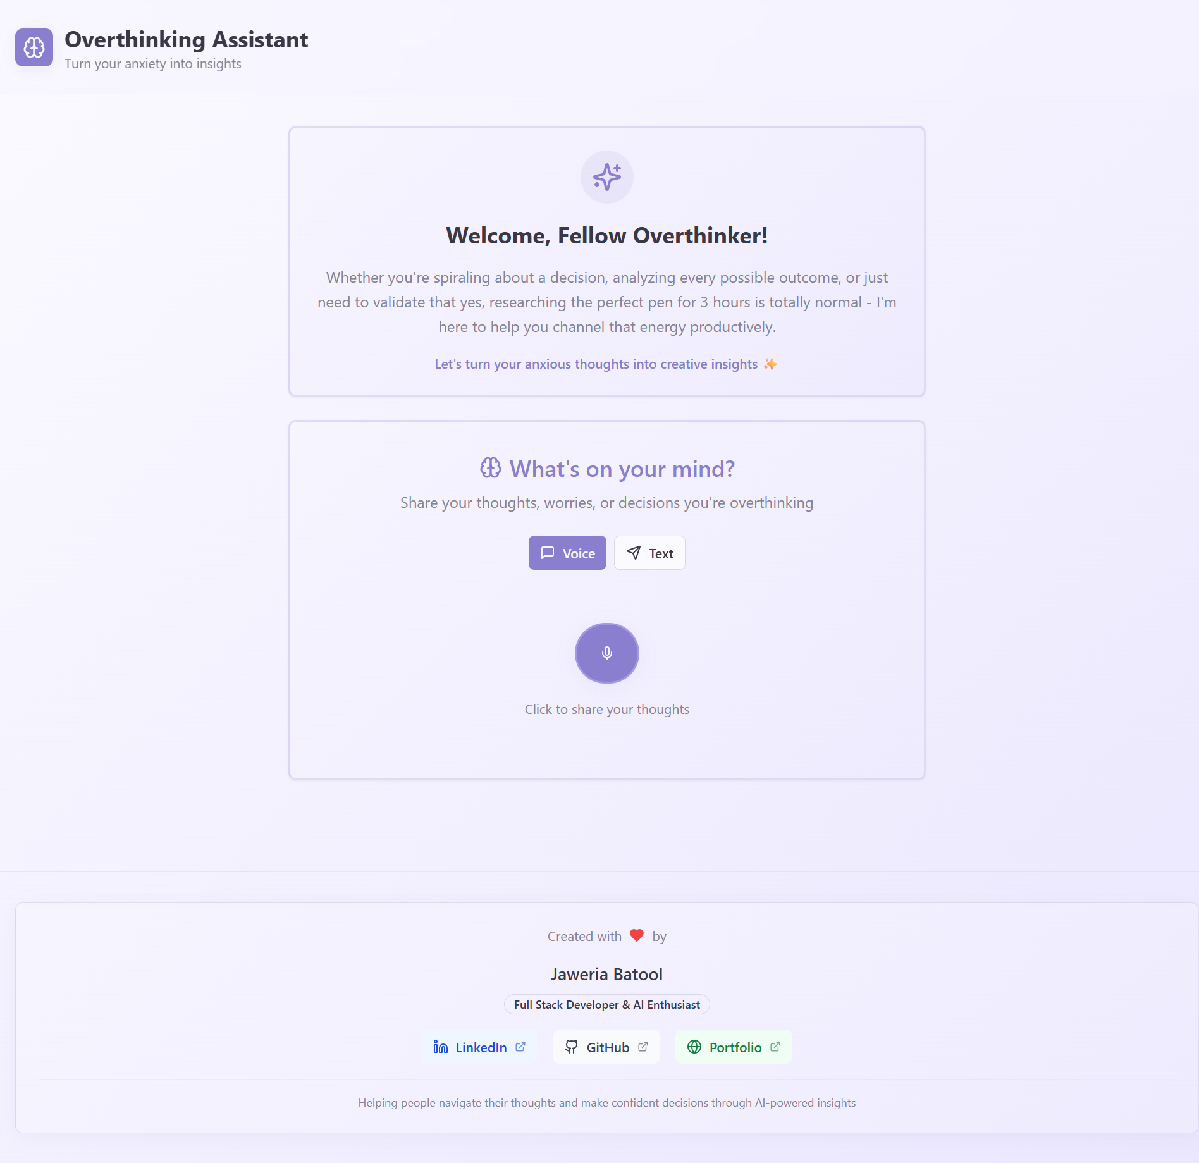Viewport: 1199px width, 1163px height.
Task: Click the GitHub logo icon
Action: coord(571,1047)
